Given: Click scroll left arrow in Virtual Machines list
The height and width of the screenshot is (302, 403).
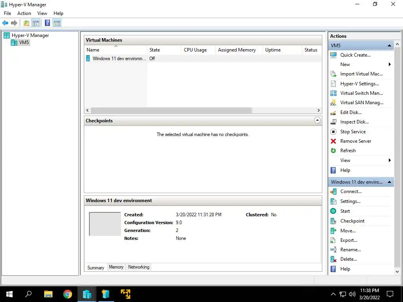Looking at the screenshot, I should (87, 110).
